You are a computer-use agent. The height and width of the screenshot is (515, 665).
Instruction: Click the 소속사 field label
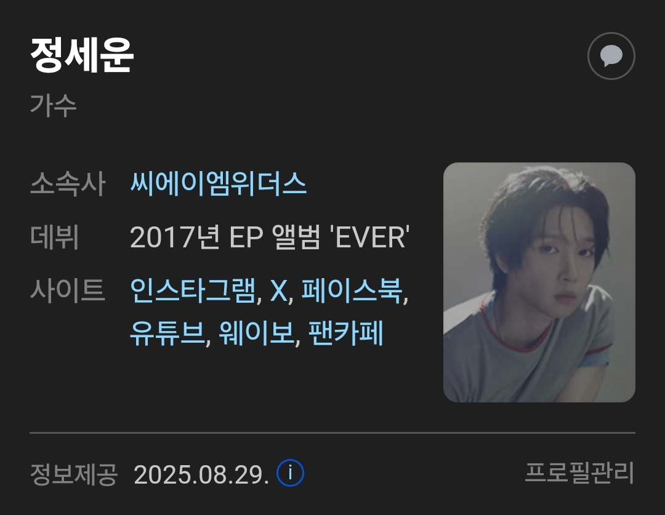point(68,184)
